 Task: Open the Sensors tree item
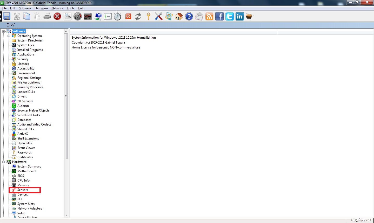tap(23, 190)
